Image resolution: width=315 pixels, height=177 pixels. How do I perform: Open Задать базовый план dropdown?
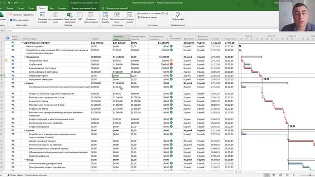coord(117,18)
